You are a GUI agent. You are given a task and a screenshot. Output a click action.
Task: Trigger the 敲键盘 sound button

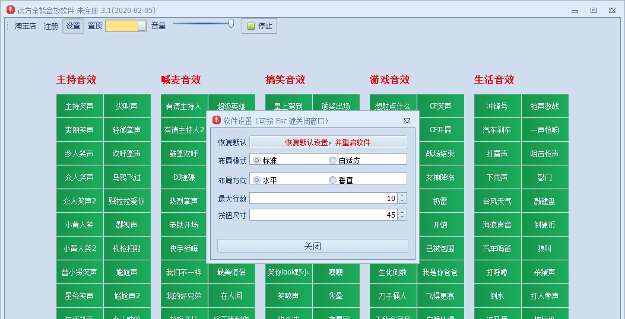[x=545, y=201]
